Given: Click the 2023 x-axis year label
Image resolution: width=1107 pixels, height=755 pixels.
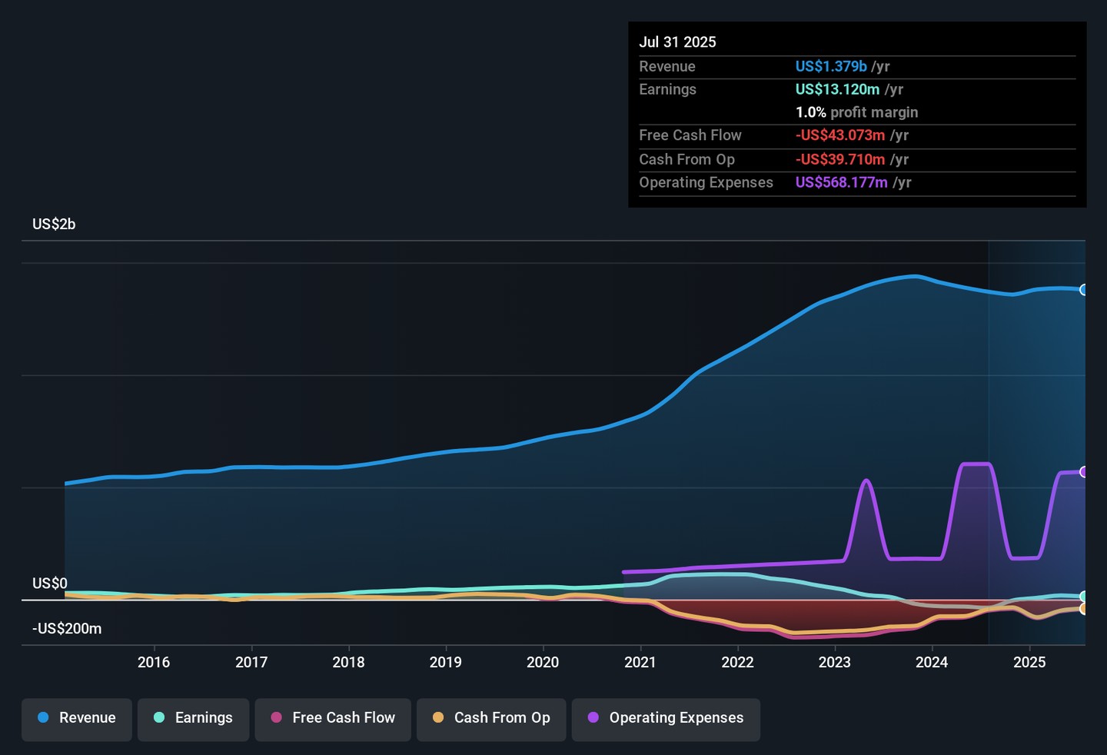Looking at the screenshot, I should coord(835,663).
